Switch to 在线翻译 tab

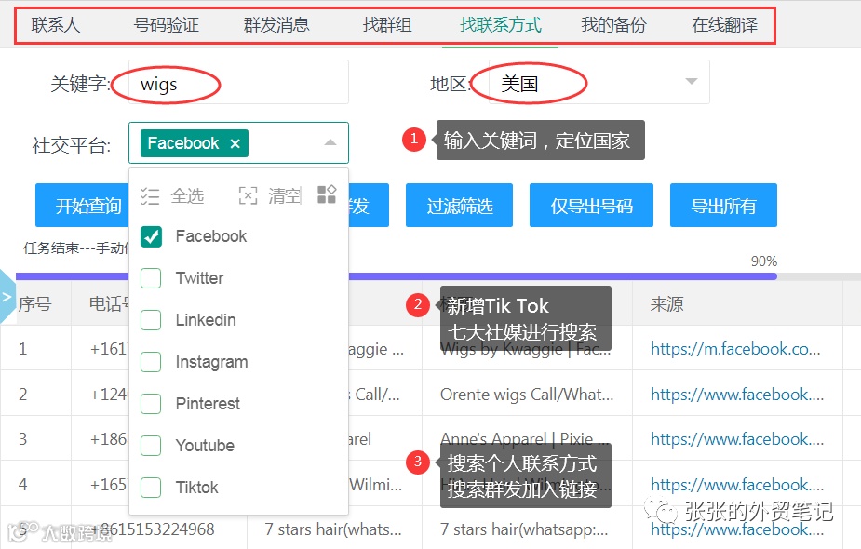click(x=725, y=25)
